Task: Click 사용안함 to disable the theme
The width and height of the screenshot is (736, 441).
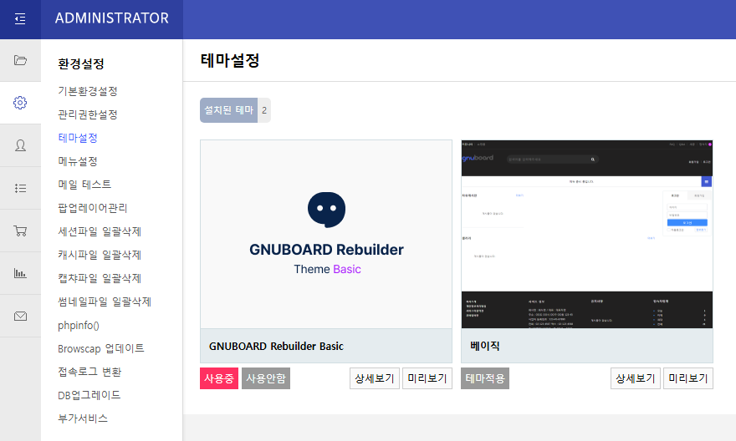Action: 266,378
